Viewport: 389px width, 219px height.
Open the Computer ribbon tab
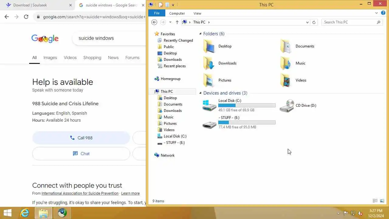tap(177, 13)
